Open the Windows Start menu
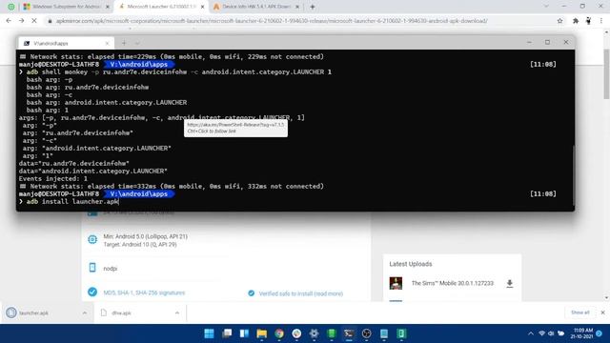 209,333
